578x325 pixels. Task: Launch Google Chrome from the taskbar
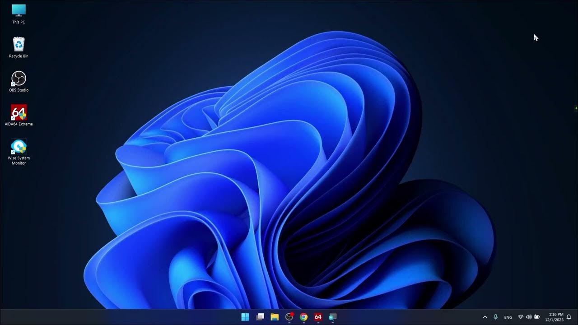tap(303, 317)
